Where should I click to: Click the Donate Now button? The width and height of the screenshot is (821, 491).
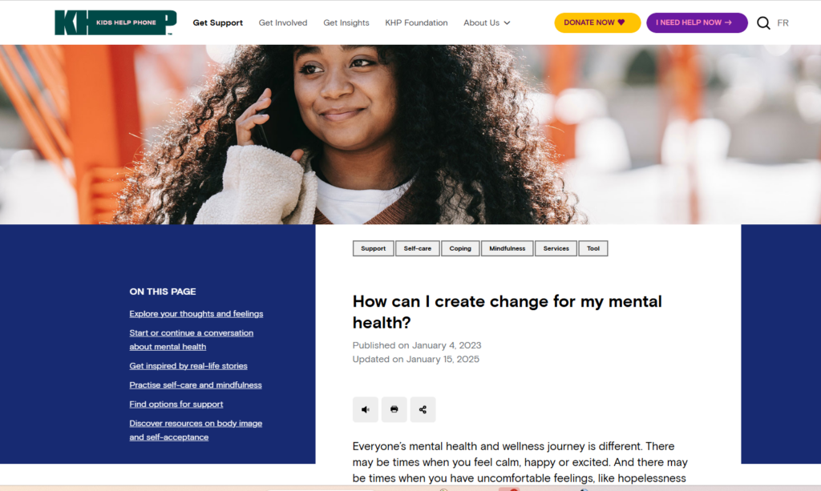coord(597,22)
